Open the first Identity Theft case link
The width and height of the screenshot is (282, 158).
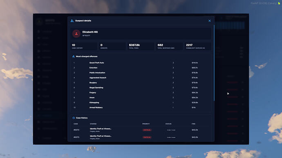[x=101, y=129]
